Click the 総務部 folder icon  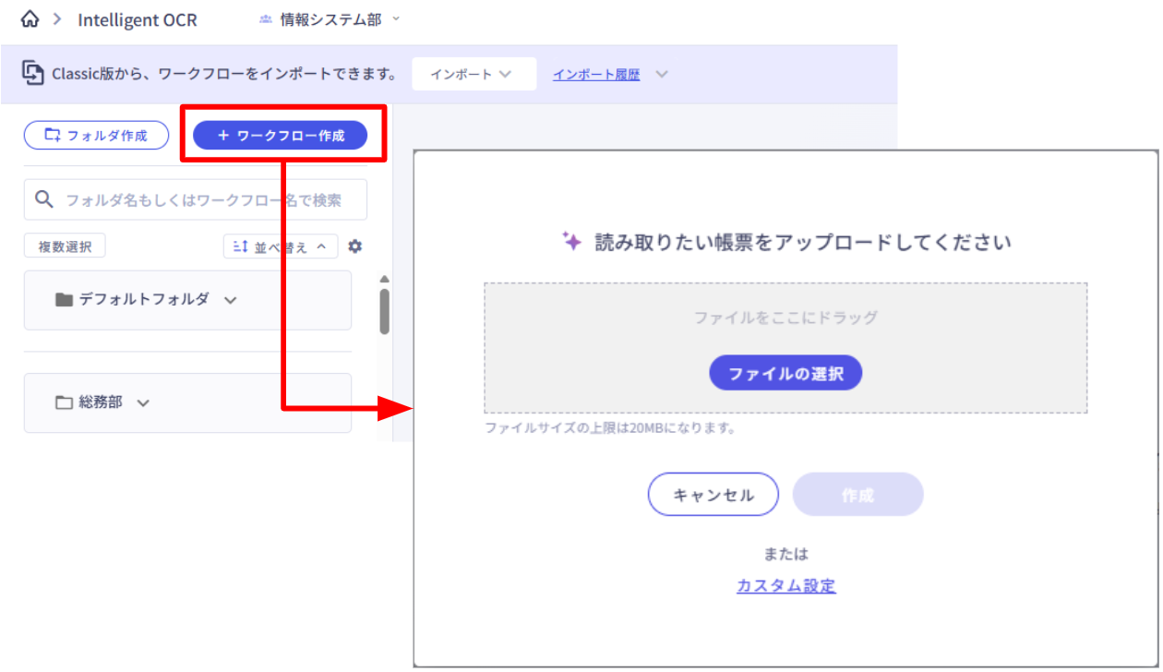tap(64, 402)
